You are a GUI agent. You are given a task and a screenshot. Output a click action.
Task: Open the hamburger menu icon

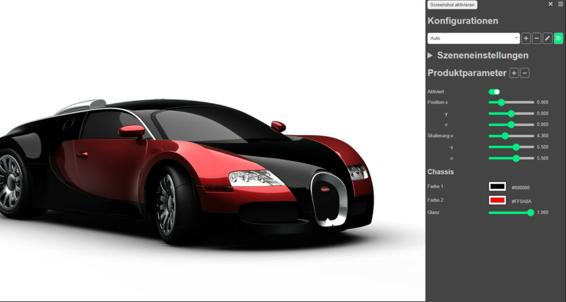click(x=560, y=4)
